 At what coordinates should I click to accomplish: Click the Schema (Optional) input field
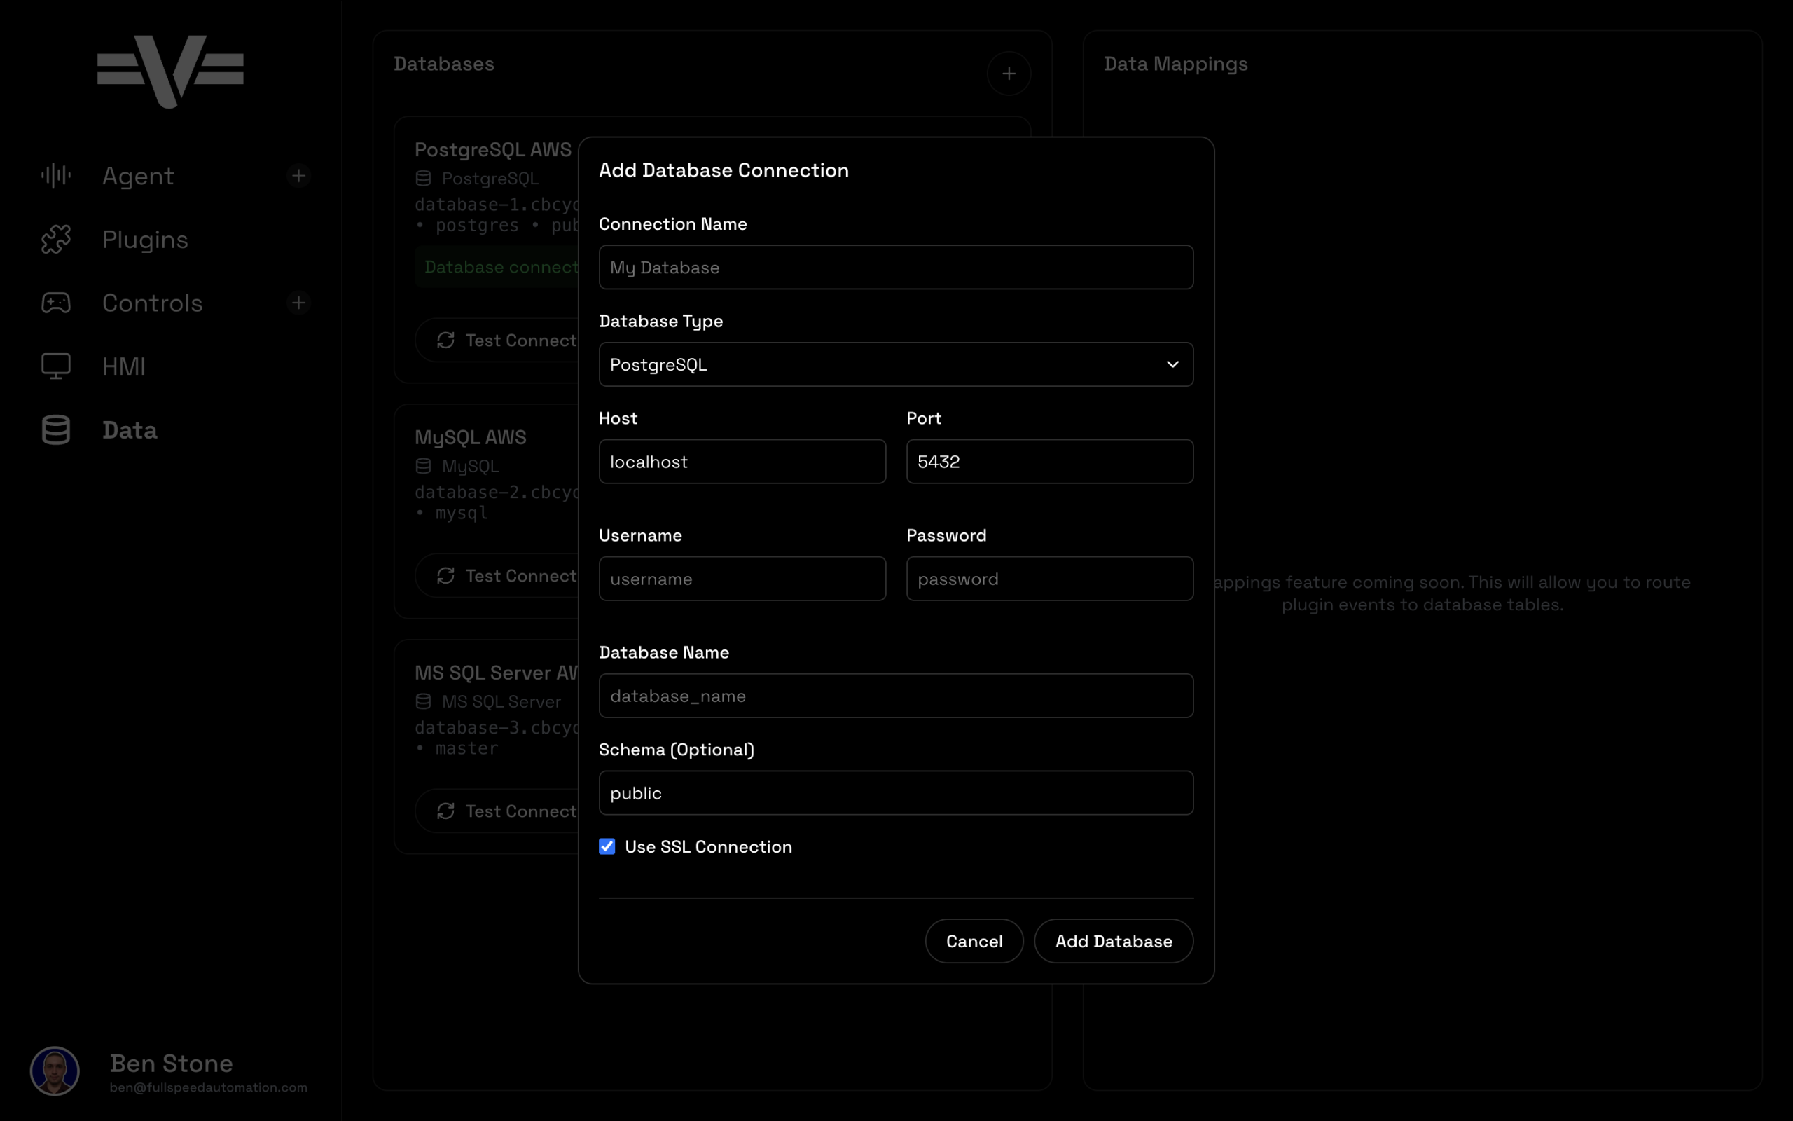pos(896,792)
